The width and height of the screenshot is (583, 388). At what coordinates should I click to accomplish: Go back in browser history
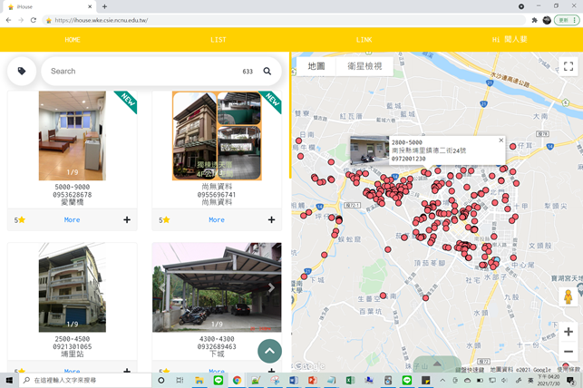click(8, 20)
